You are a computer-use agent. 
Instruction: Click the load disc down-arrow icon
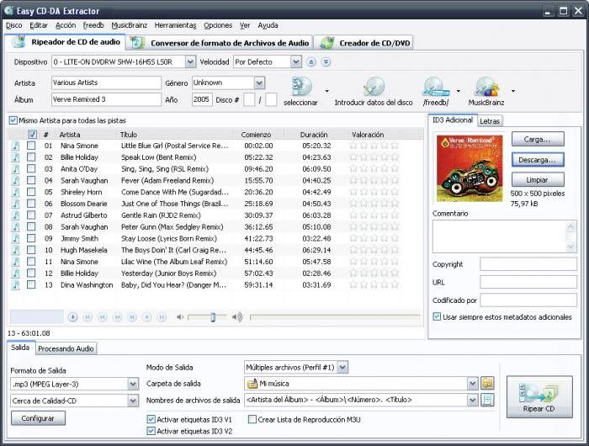click(326, 62)
